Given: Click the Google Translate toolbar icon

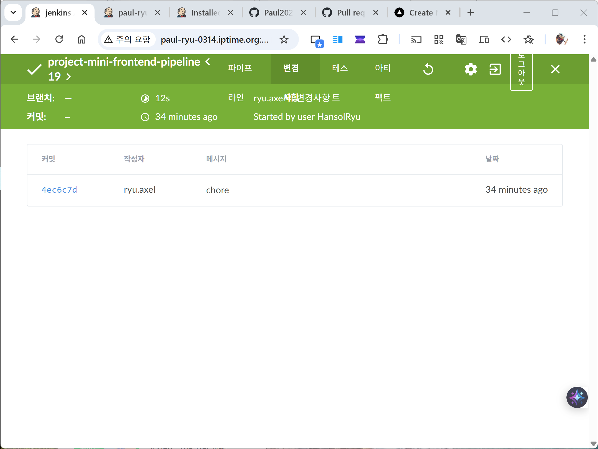Looking at the screenshot, I should coord(461,40).
